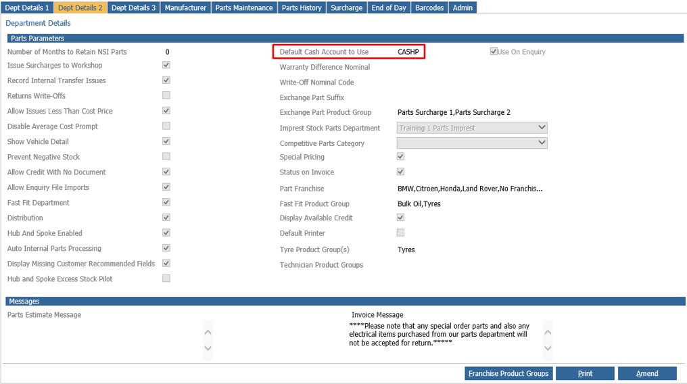Click Tyre Product Group(s) value Tyres
Screen dimensions: 687x384
click(406, 249)
